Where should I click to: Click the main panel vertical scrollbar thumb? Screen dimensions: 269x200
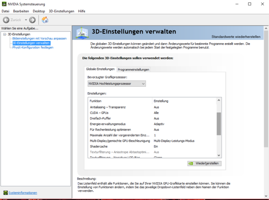(x=266, y=89)
